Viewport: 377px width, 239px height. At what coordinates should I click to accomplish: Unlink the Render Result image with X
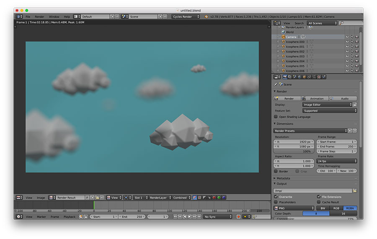click(102, 198)
